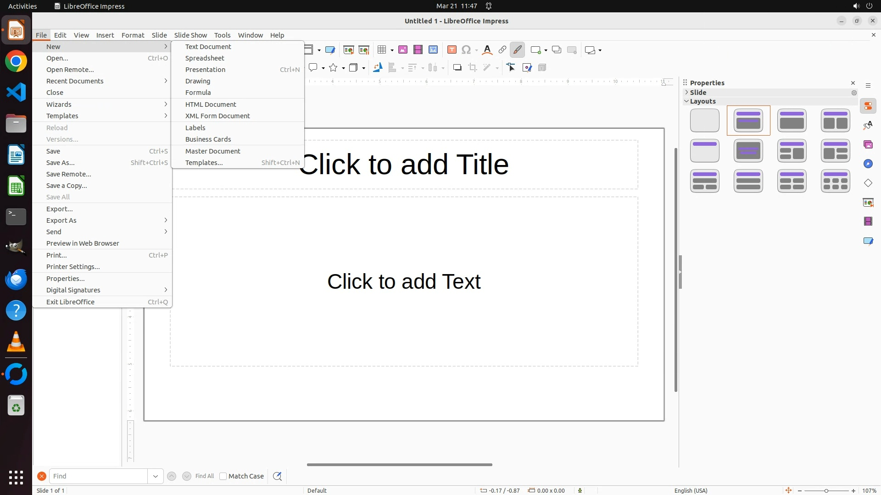Click the Insert Image toolbar icon
This screenshot has height=495, width=881.
pyautogui.click(x=403, y=50)
